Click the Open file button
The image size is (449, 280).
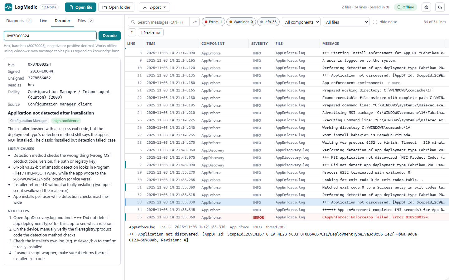coord(81,7)
